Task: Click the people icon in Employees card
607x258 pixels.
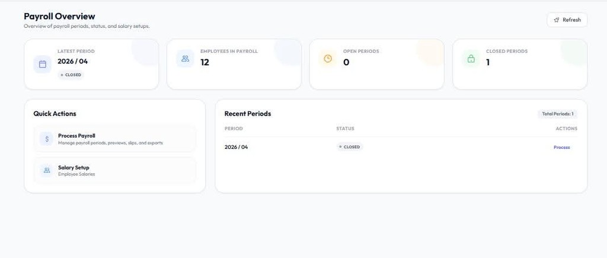Action: pyautogui.click(x=185, y=59)
